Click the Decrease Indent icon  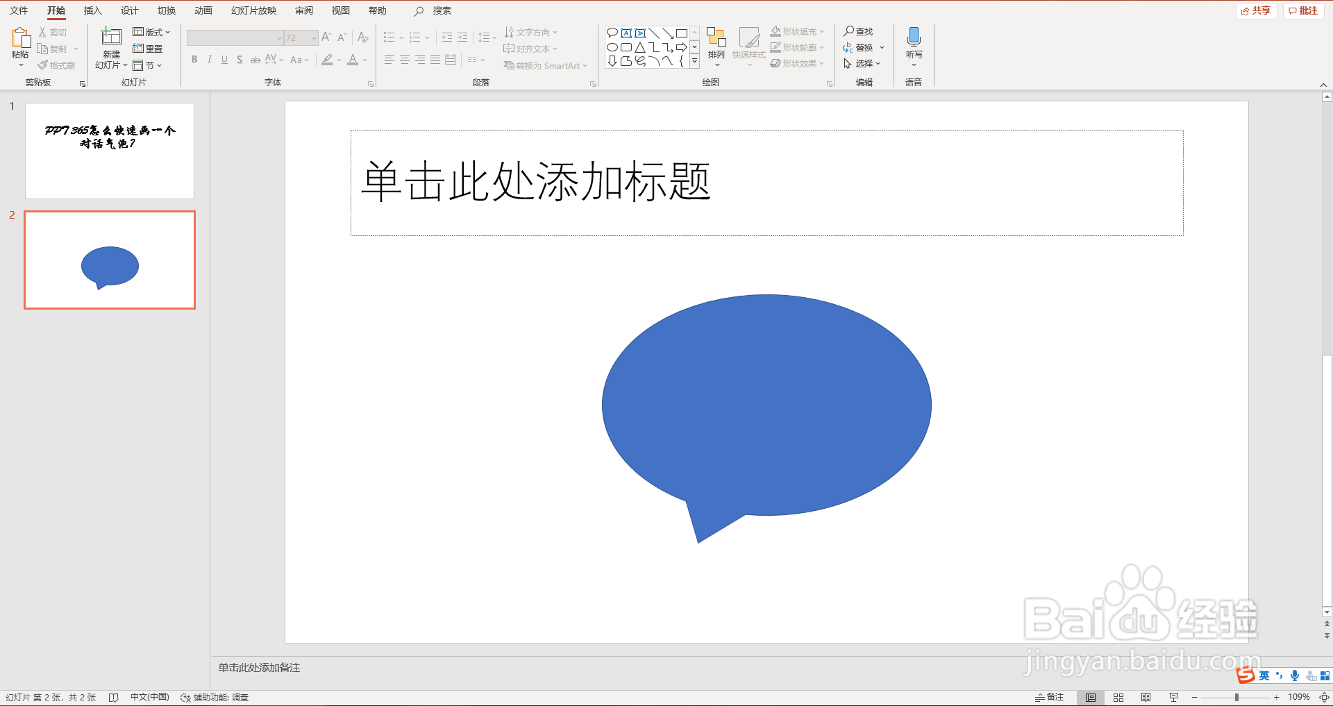click(447, 37)
